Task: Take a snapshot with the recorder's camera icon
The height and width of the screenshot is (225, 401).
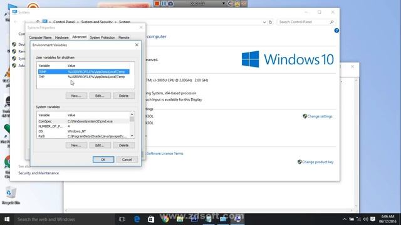Action: 170,4
